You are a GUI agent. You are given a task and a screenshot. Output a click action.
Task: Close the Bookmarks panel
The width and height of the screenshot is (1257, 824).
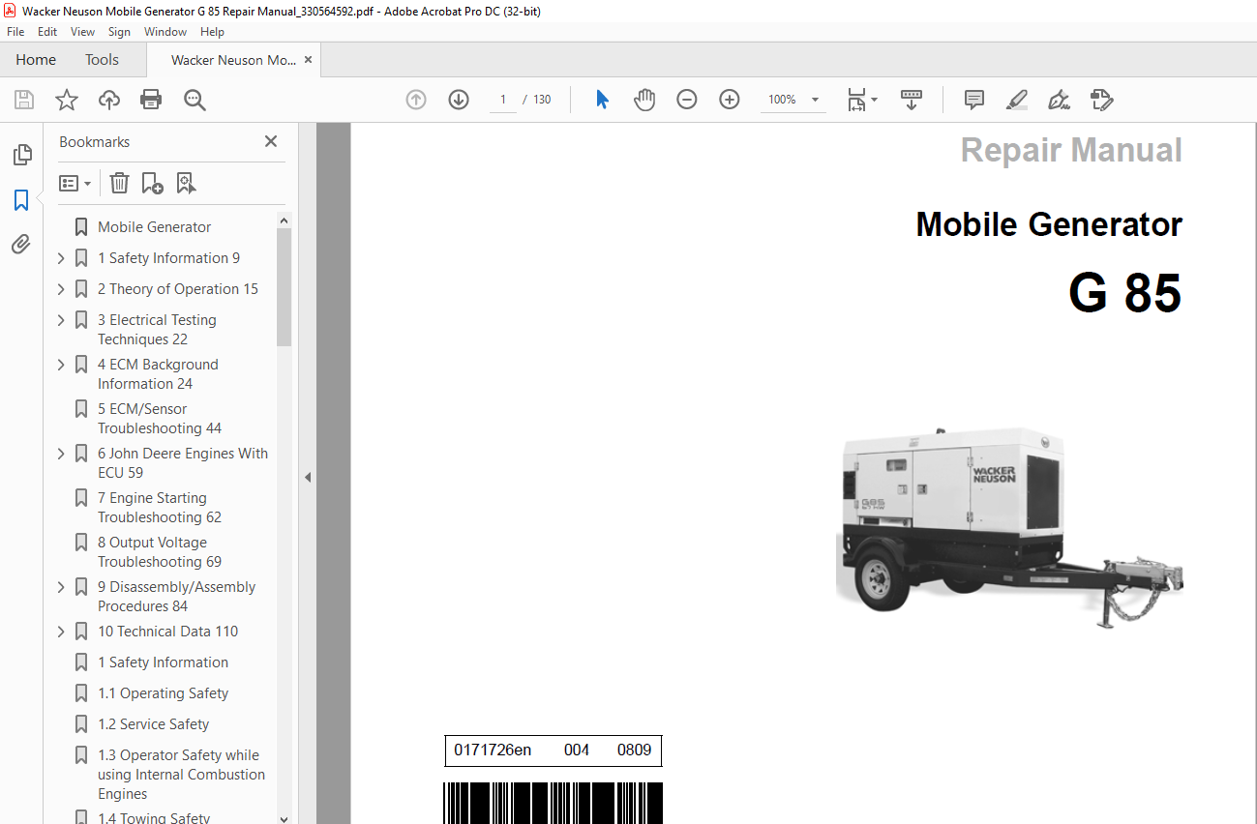coord(271,141)
